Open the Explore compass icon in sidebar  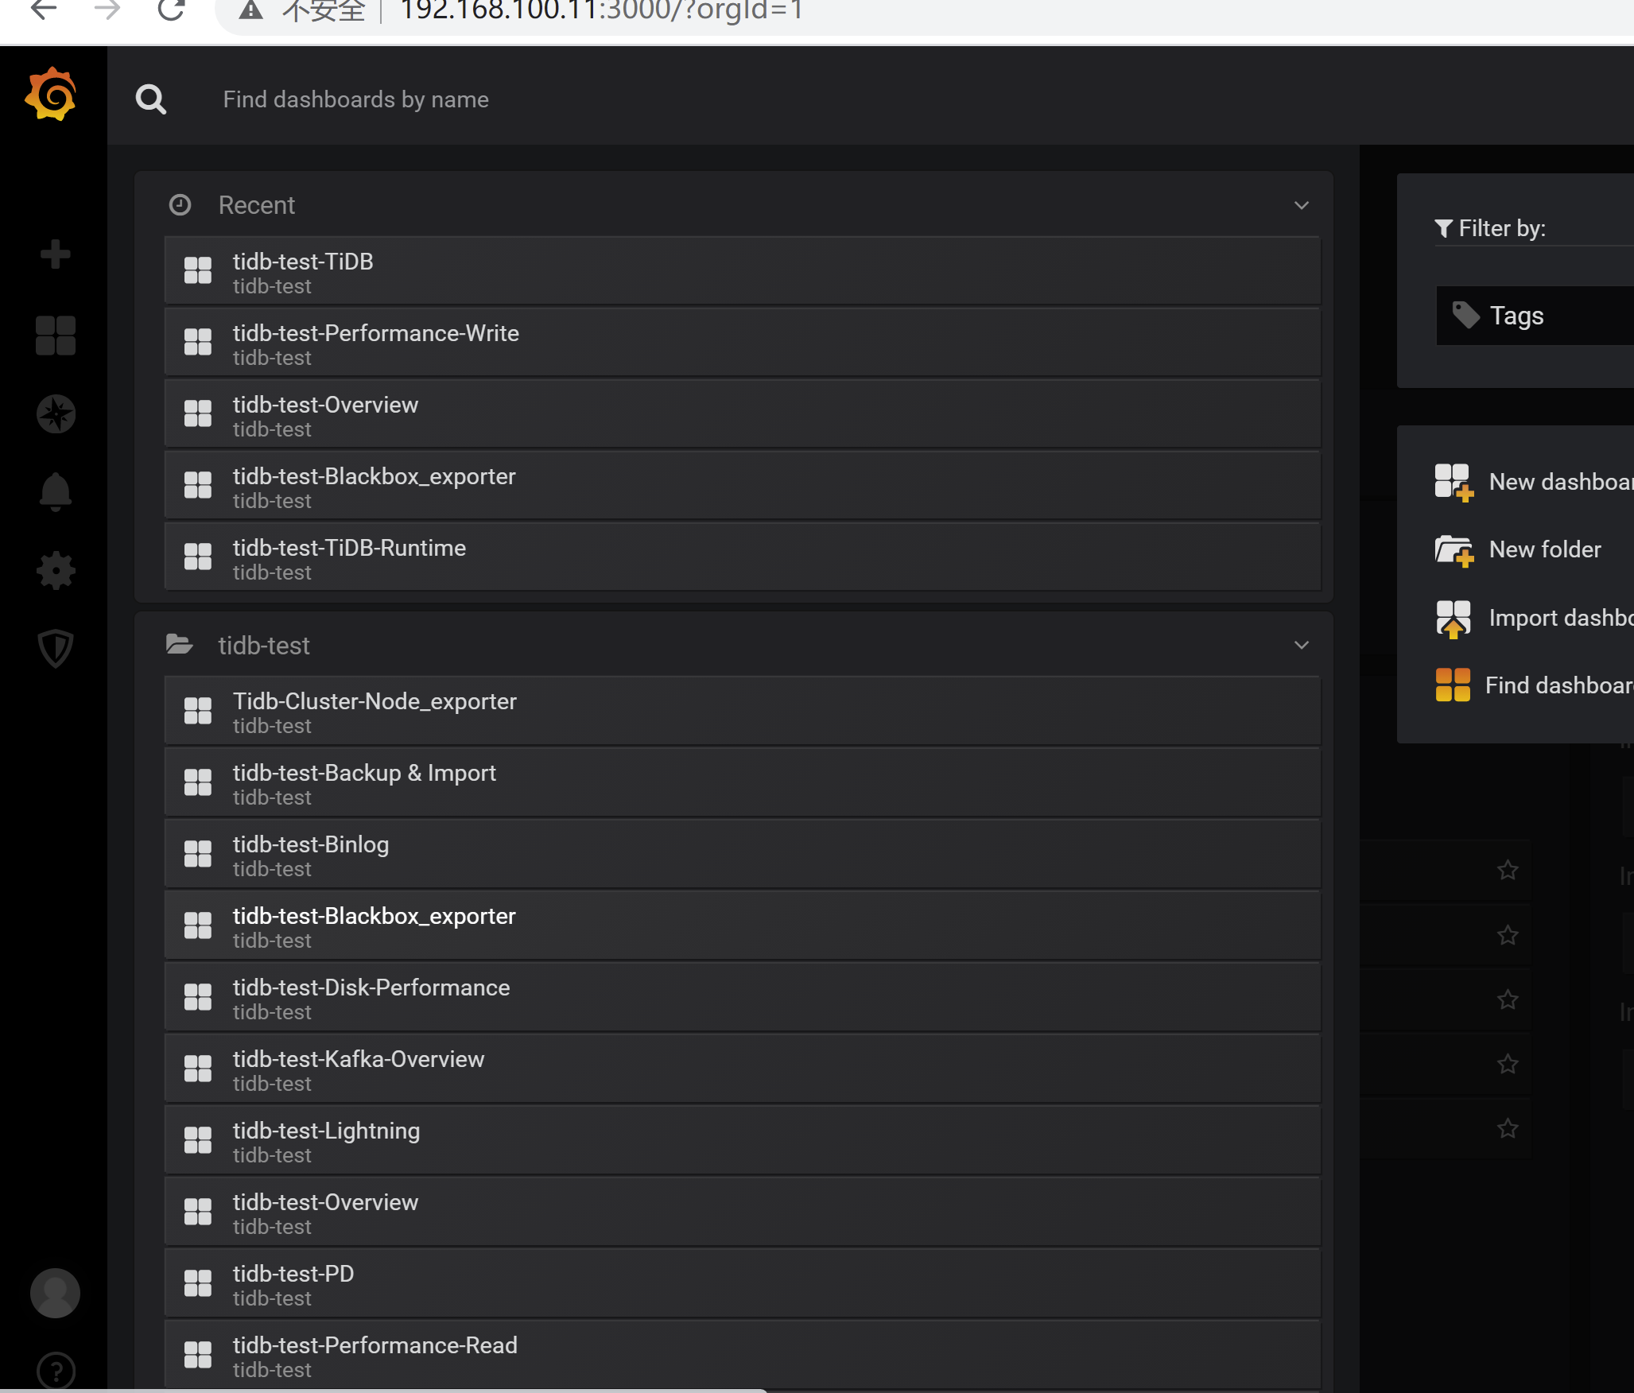point(56,413)
